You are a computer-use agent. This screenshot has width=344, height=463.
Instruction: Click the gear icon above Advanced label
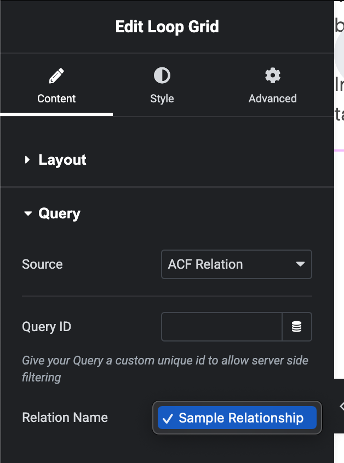(x=272, y=76)
